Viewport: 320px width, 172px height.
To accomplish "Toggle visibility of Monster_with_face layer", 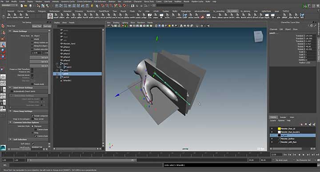I will point(272,142).
